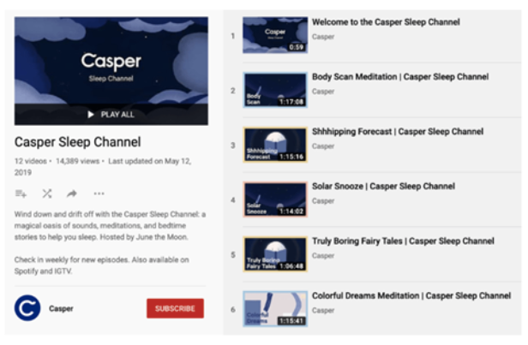Screen dimensions: 528x345
Task: Click the Shhhipping Forecast 1:15:16 thumbnail
Action: (275, 145)
